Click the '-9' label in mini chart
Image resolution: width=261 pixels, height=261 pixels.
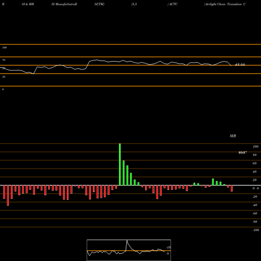167,254
